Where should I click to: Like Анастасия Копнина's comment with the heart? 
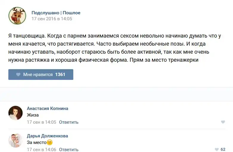pos(223,122)
